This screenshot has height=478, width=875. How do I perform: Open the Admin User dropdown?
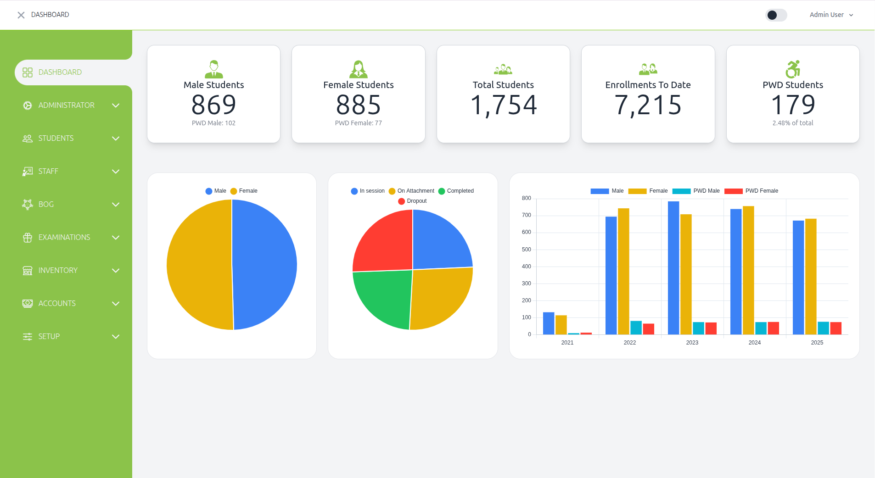click(x=831, y=15)
